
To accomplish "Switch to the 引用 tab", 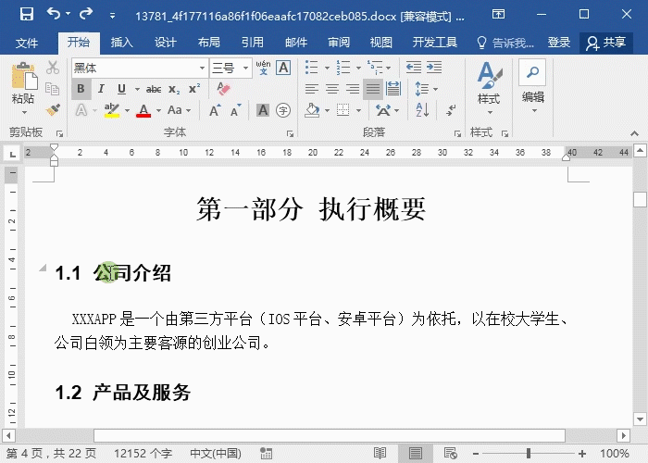I will tap(252, 43).
